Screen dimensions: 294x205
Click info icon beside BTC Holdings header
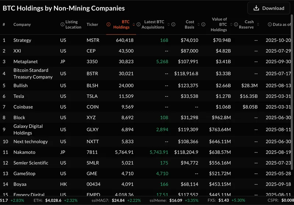tap(108, 25)
